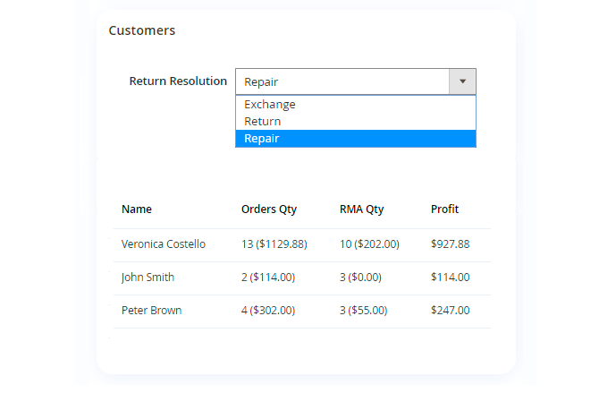The width and height of the screenshot is (599, 393).
Task: Click on customer Peter Brown
Action: pos(152,311)
